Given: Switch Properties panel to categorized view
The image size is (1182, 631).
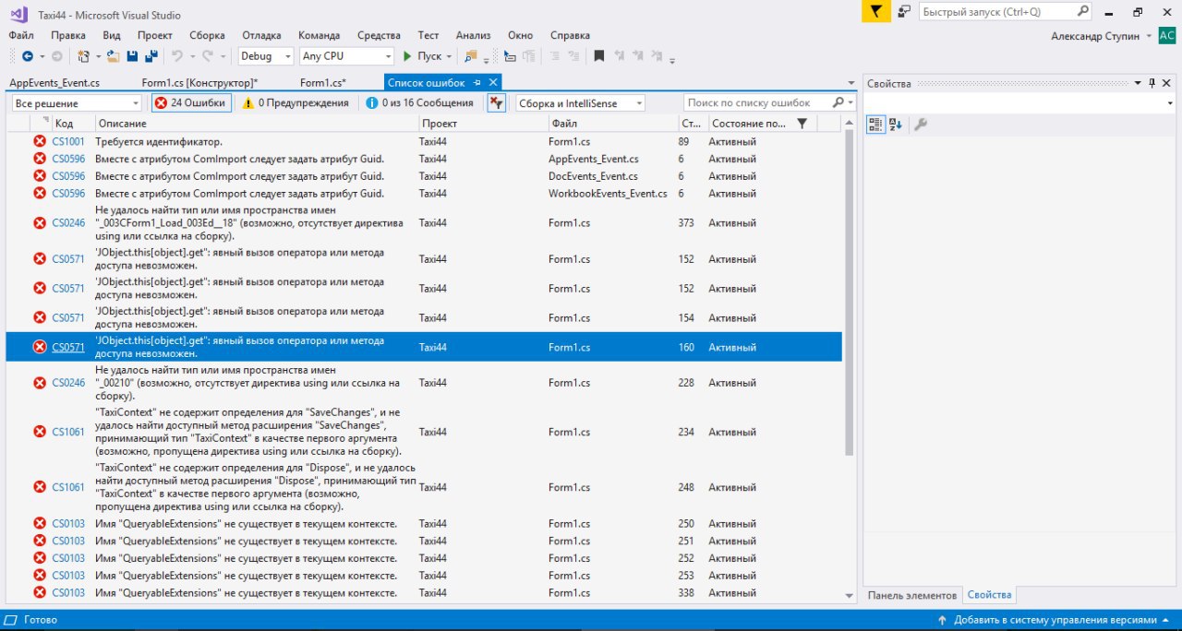Looking at the screenshot, I should coord(875,125).
